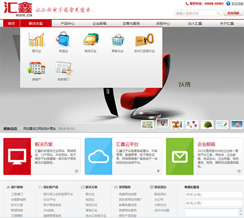This screenshot has height=218, width=244.
Task: Open 邮箱免费试用 under 常用服务
Action: (x=128, y=205)
